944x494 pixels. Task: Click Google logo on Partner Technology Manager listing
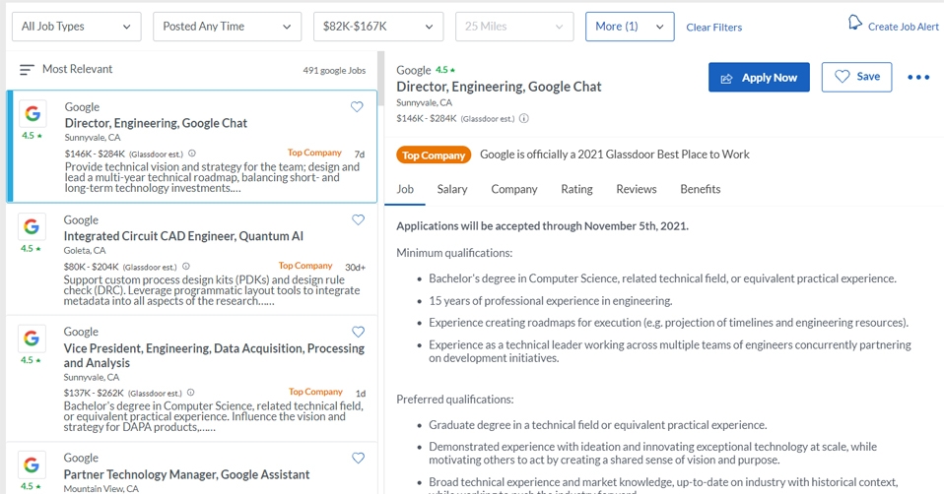[32, 464]
